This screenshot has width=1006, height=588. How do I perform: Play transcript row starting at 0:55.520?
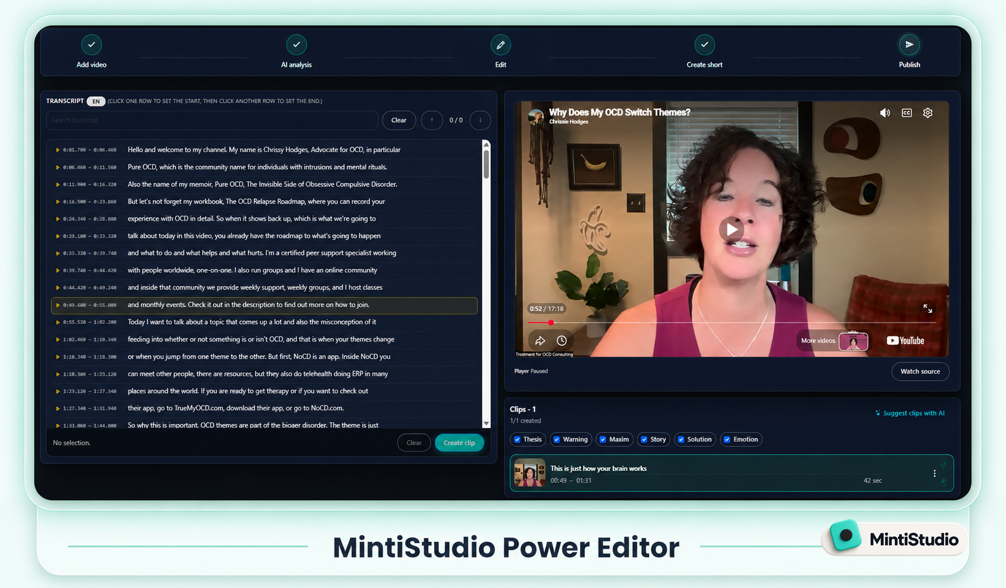[58, 322]
